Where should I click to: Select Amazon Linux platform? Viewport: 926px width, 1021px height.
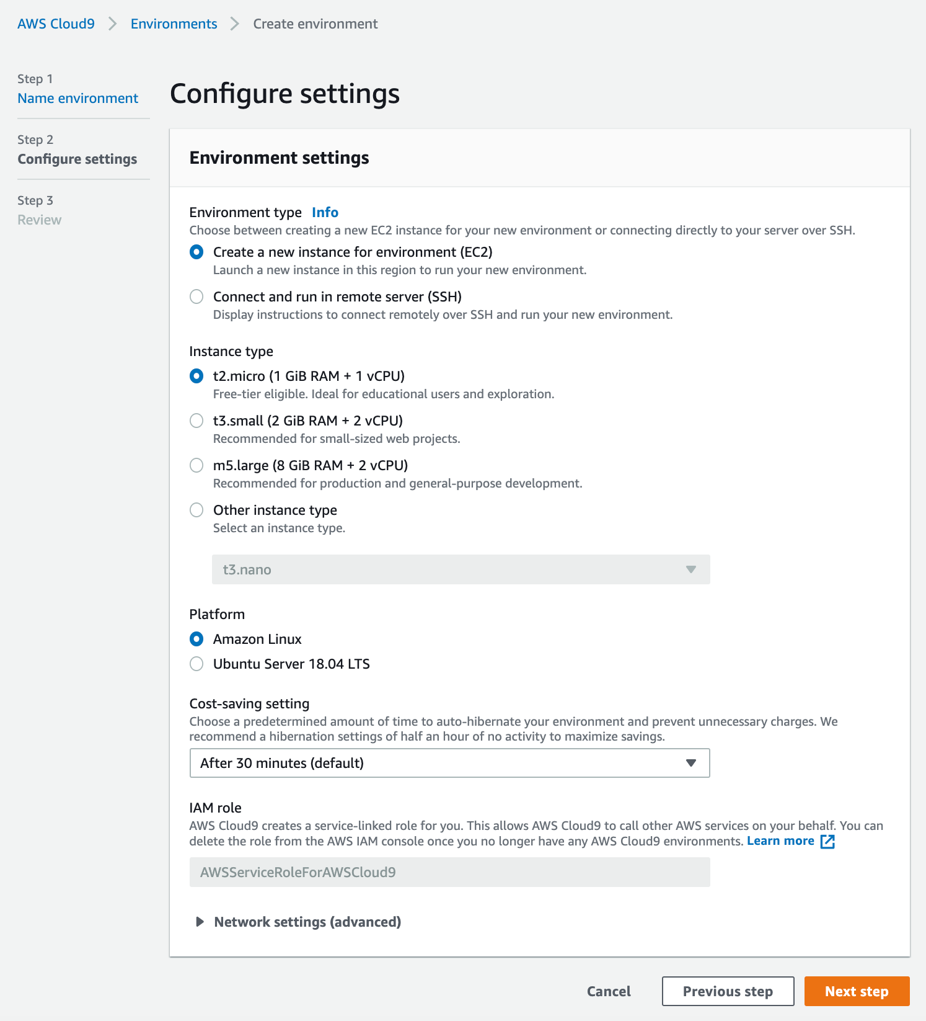[196, 639]
